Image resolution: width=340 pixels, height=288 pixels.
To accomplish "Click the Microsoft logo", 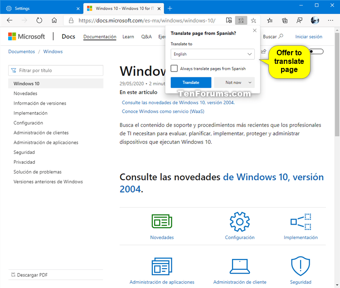I will coord(26,36).
